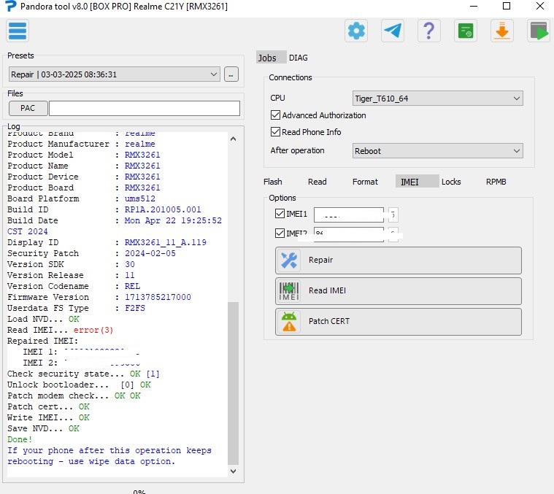The width and height of the screenshot is (554, 494).
Task: Click the Save NVD... OK log line
Action: click(44, 428)
